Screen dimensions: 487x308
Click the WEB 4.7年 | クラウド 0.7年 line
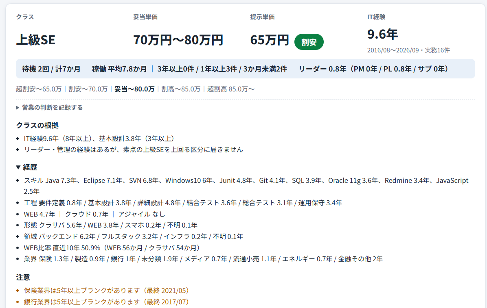coord(94,214)
